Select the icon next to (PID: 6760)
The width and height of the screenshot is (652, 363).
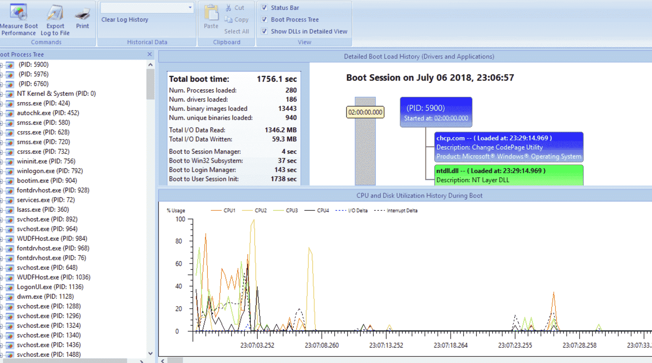[10, 84]
